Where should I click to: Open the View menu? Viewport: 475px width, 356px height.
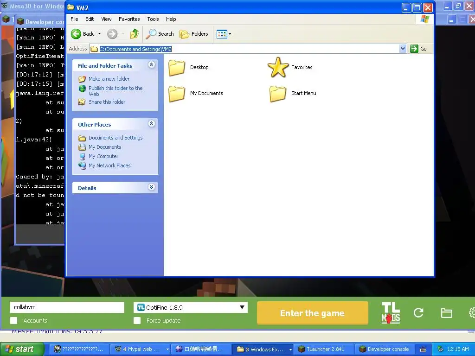click(106, 19)
